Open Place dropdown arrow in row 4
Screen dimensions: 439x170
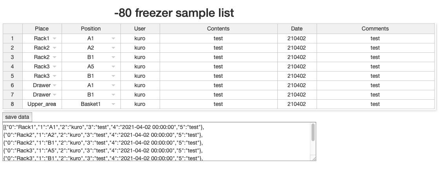coord(55,66)
